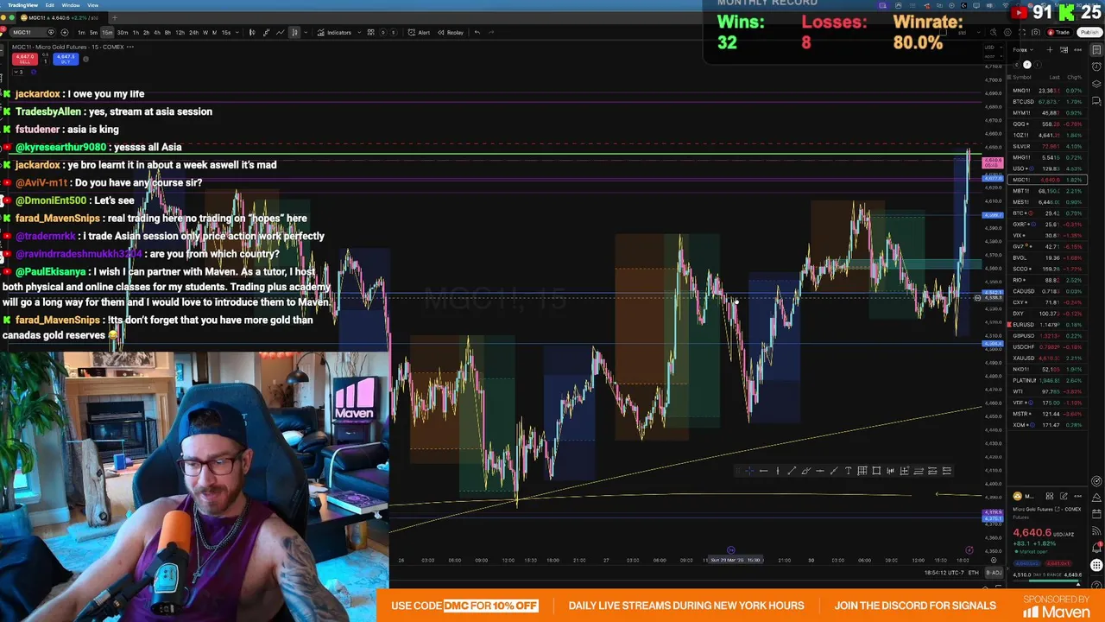Select the 1h timeframe
This screenshot has width=1105, height=622.
(x=136, y=32)
